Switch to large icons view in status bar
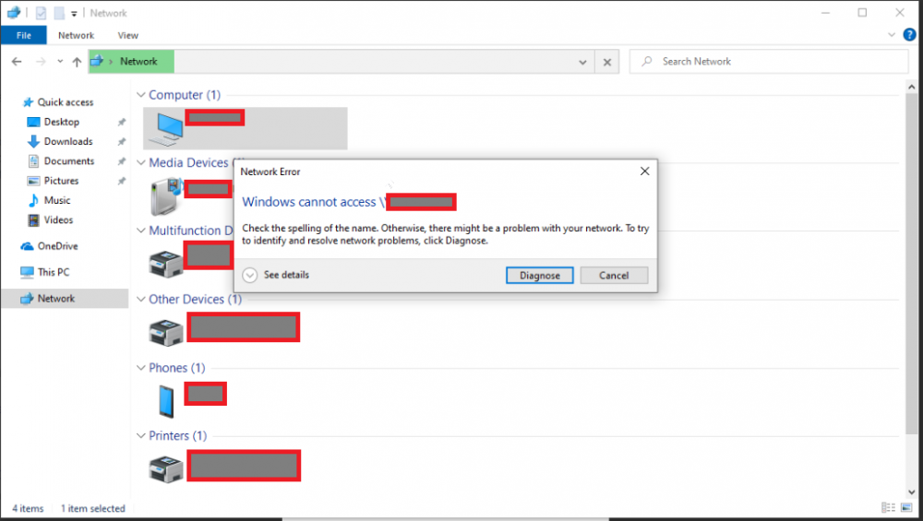The height and width of the screenshot is (521, 923). (906, 507)
